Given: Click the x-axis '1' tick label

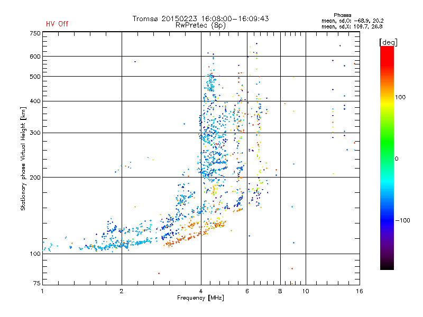Looking at the screenshot, I should click(x=42, y=291).
